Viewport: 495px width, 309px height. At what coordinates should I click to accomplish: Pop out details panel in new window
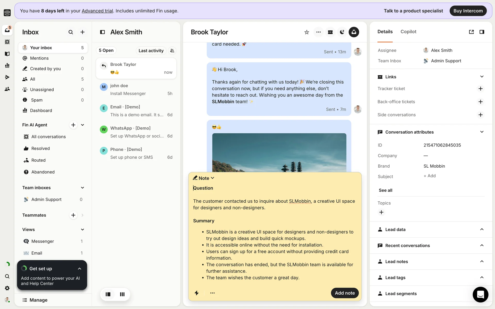coord(471,32)
